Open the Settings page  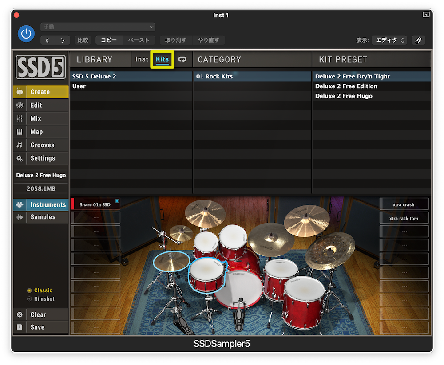(43, 158)
